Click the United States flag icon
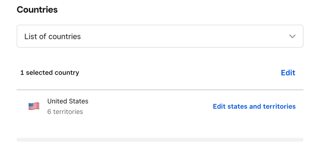This screenshot has height=153, width=312. pyautogui.click(x=34, y=106)
